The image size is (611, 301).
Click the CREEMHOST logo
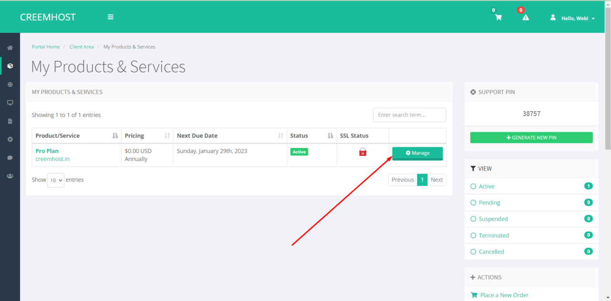[x=48, y=17]
